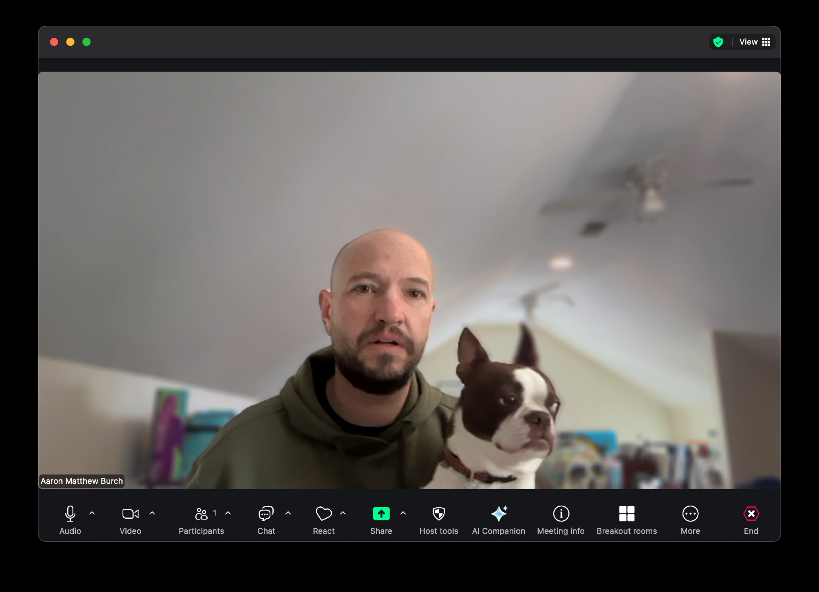The height and width of the screenshot is (592, 819).
Task: Open the View layout menu
Action: tap(755, 42)
